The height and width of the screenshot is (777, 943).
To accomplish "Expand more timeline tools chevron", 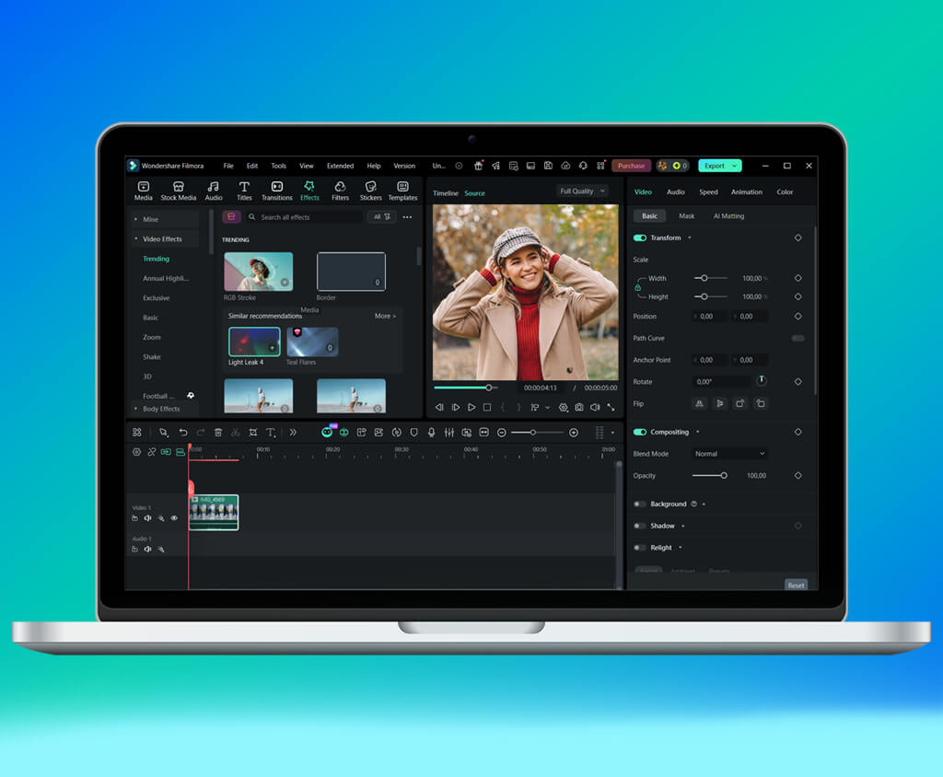I will point(293,433).
